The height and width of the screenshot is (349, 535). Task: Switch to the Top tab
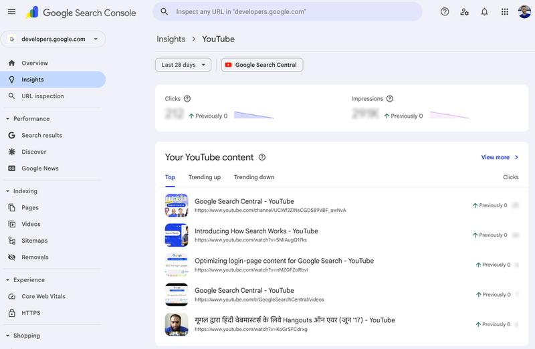[x=170, y=177]
